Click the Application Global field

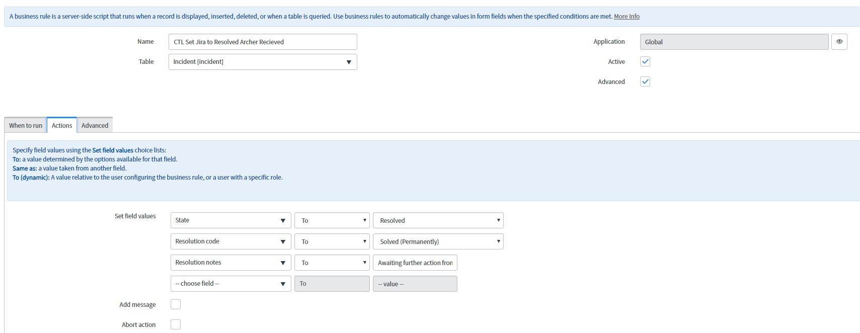point(734,42)
